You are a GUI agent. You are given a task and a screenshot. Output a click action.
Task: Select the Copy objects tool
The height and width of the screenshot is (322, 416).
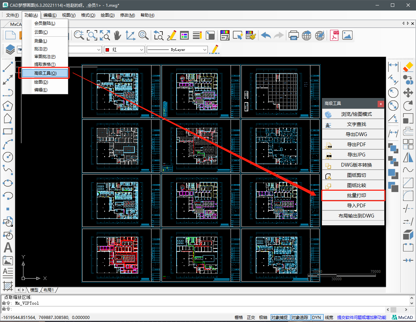[408, 79]
